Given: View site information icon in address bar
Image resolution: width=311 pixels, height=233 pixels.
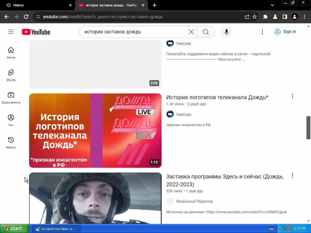Looking at the screenshot, I should [38, 17].
